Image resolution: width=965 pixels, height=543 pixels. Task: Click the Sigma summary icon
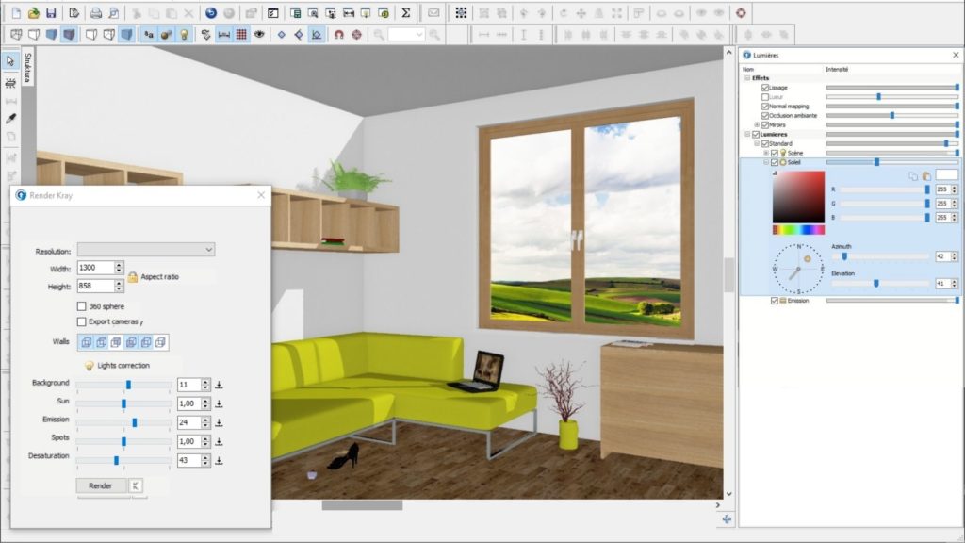(405, 13)
